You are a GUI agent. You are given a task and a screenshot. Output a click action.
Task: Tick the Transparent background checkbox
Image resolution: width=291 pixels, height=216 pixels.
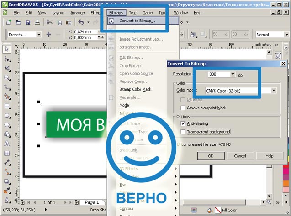tap(183, 132)
